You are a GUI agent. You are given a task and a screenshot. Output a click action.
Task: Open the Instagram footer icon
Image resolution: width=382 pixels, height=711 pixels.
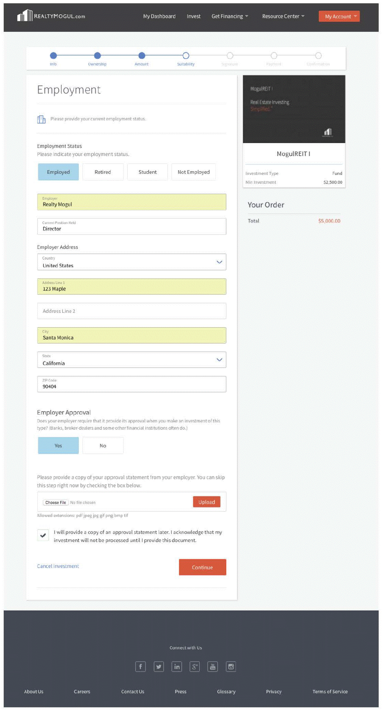coord(231,667)
